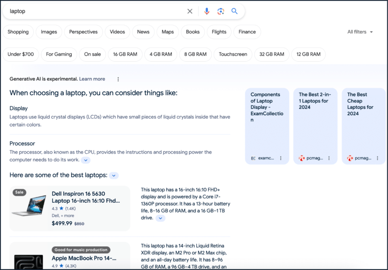Apply the Under $700 filter chip
The image size is (388, 270).
(21, 54)
